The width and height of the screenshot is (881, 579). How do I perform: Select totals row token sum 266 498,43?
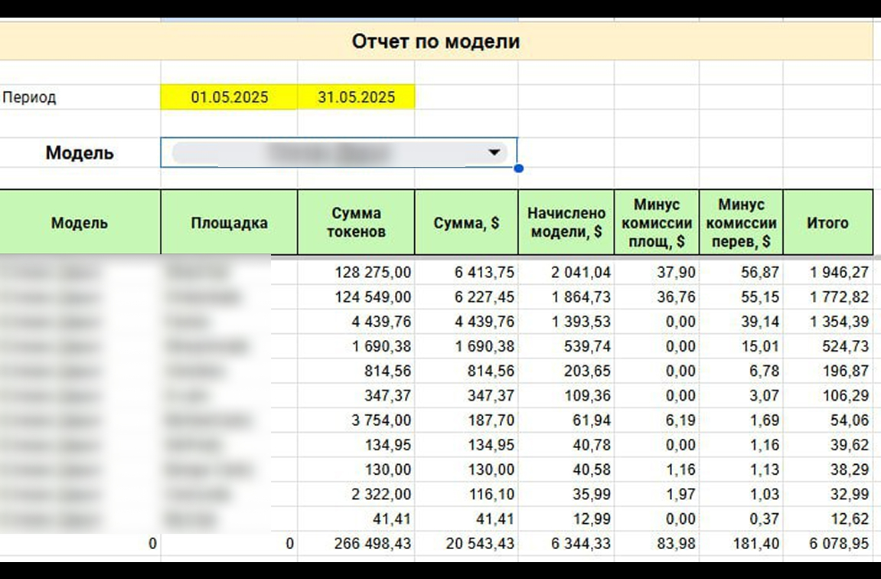click(356, 544)
